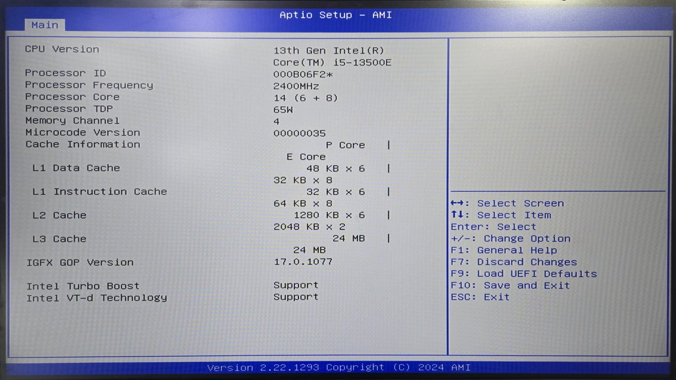Click the VT-d Support value

coord(296,297)
